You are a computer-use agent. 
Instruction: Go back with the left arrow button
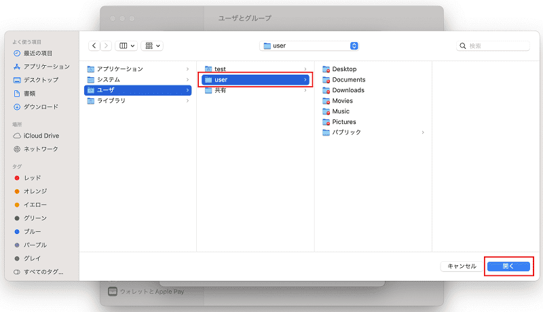pos(94,45)
